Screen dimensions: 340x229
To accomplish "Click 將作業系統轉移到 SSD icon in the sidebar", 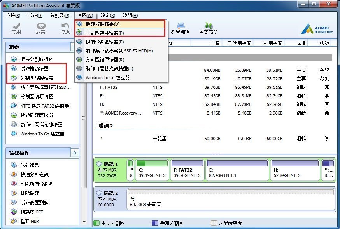I will 14,87.
